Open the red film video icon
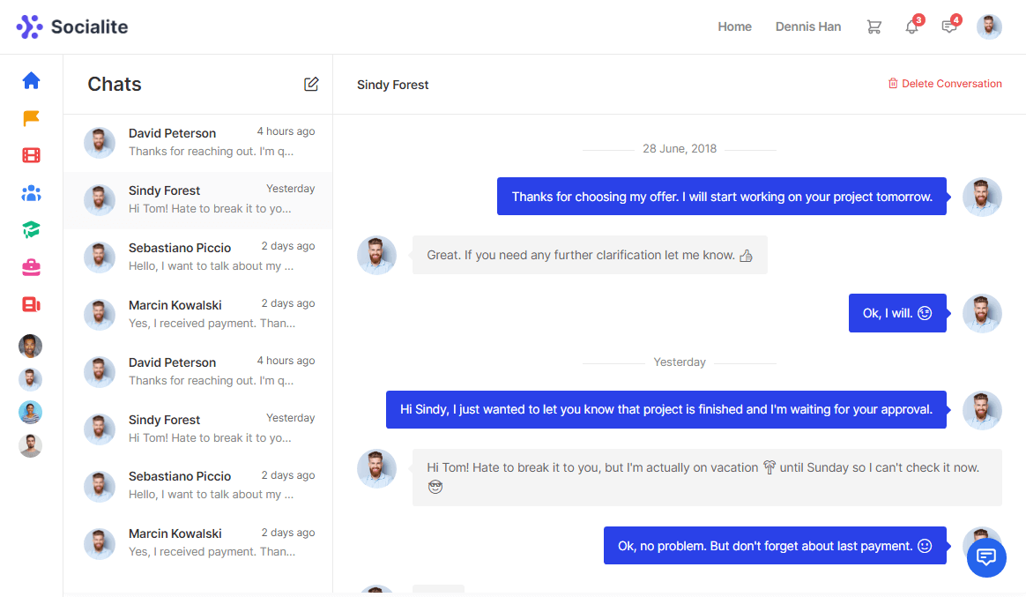The image size is (1026, 597). 32,156
